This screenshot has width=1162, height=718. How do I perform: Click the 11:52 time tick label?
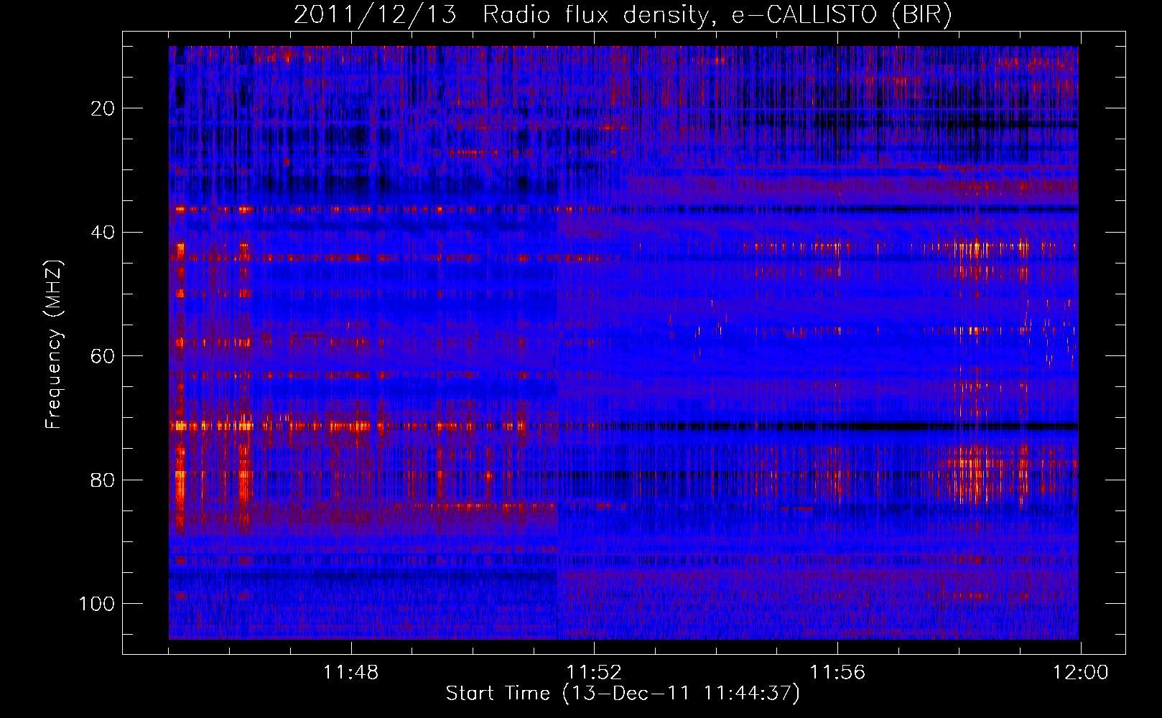[594, 672]
